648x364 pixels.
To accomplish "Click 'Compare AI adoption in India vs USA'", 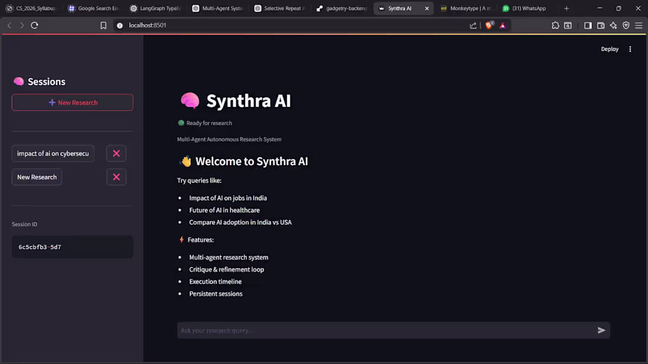I will coord(240,222).
